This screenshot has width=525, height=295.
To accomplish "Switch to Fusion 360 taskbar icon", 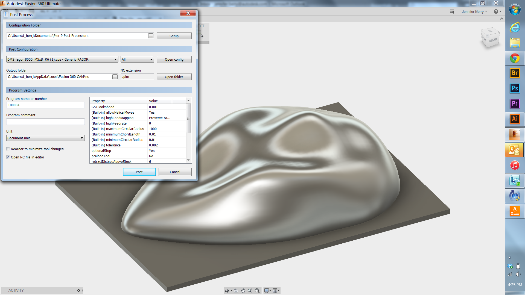I will 515,134.
